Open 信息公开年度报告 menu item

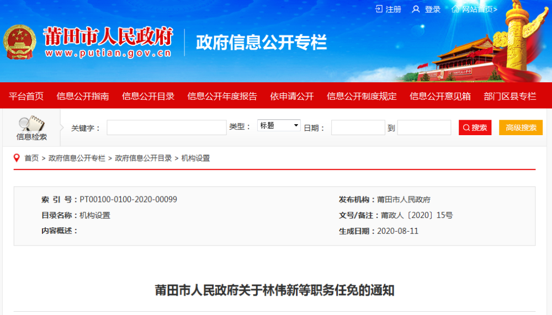pyautogui.click(x=222, y=96)
